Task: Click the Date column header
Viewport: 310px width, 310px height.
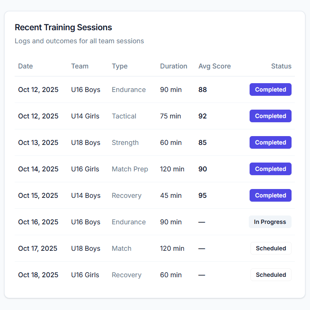Action: [26, 66]
